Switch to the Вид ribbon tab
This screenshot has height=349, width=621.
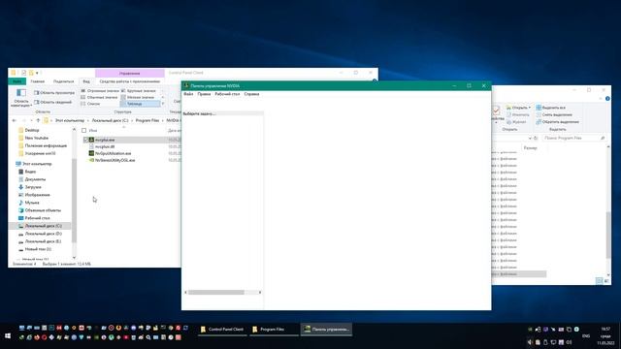86,81
